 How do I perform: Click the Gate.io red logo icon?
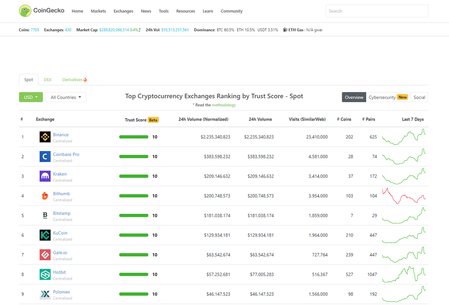coord(45,255)
